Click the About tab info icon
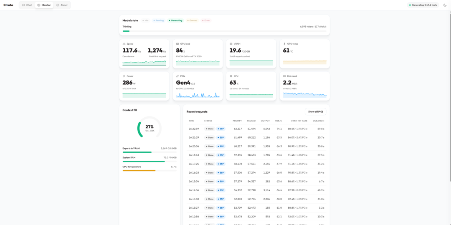This screenshot has height=225, width=451. pos(58,5)
